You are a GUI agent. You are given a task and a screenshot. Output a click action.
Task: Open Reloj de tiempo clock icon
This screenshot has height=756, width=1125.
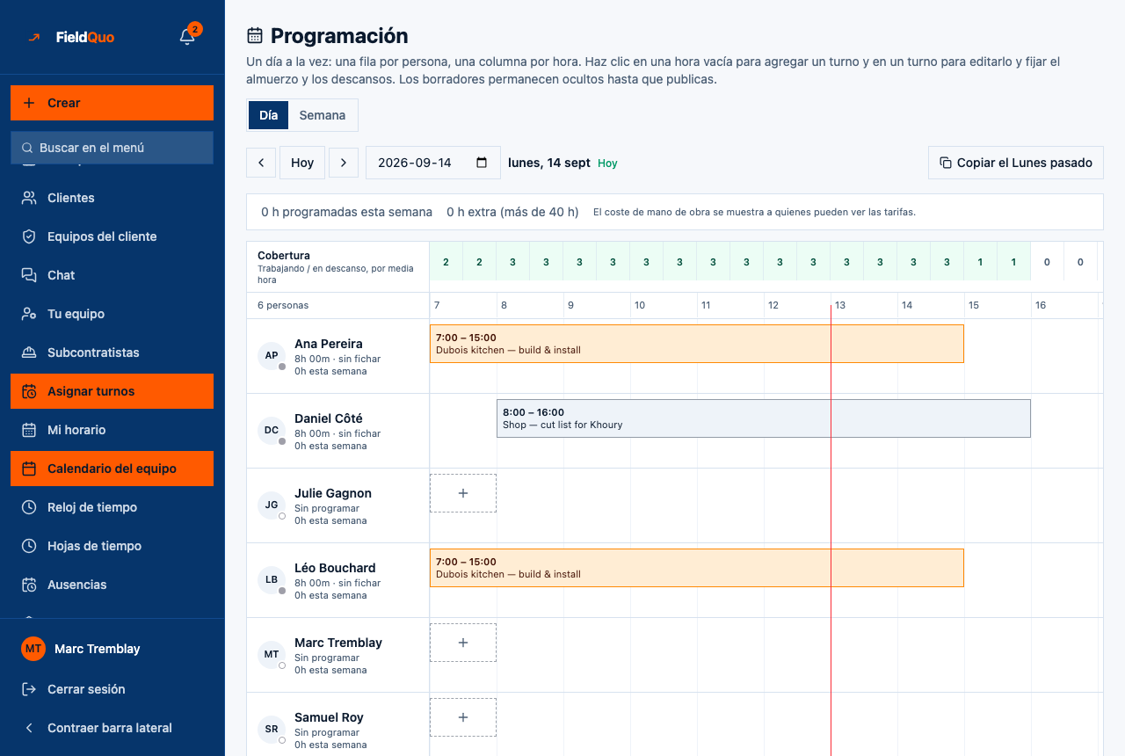[29, 507]
